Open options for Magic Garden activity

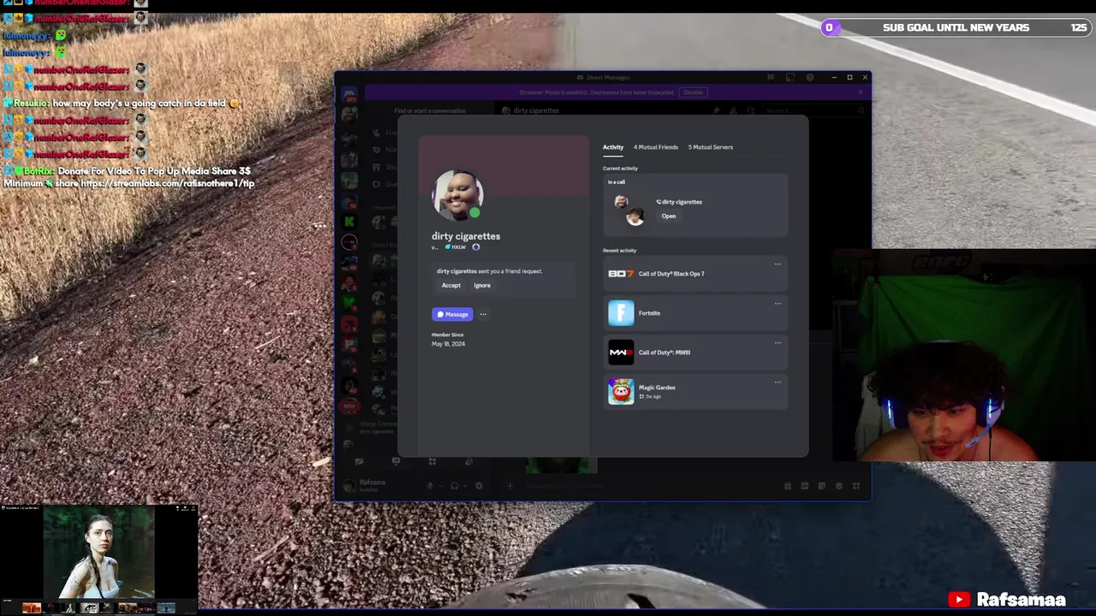[x=777, y=382]
